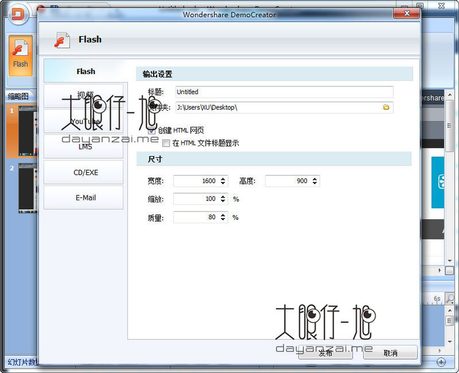Decrease the 宽度 value with down arrow
Image resolution: width=459 pixels, height=373 pixels.
pyautogui.click(x=223, y=183)
